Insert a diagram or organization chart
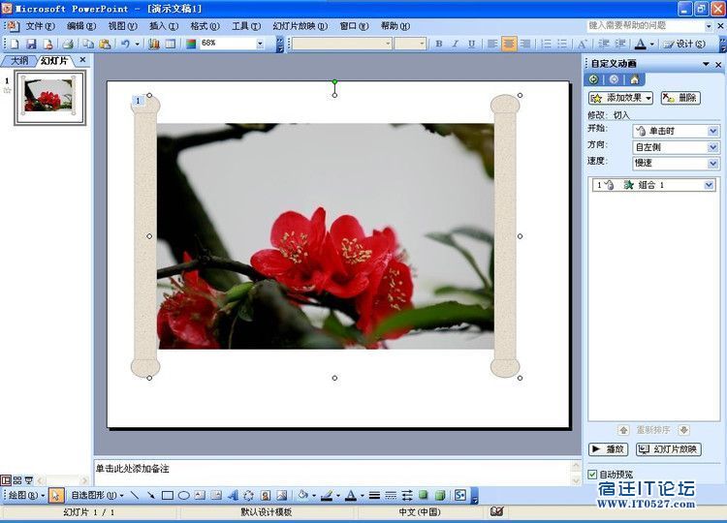Screen dimensions: 727x523 (248, 495)
